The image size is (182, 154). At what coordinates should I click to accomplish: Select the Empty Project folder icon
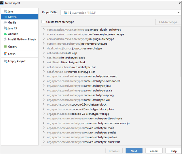pos(5,61)
